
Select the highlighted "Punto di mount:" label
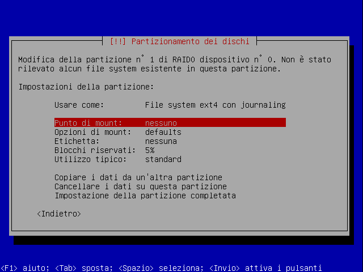pos(88,123)
